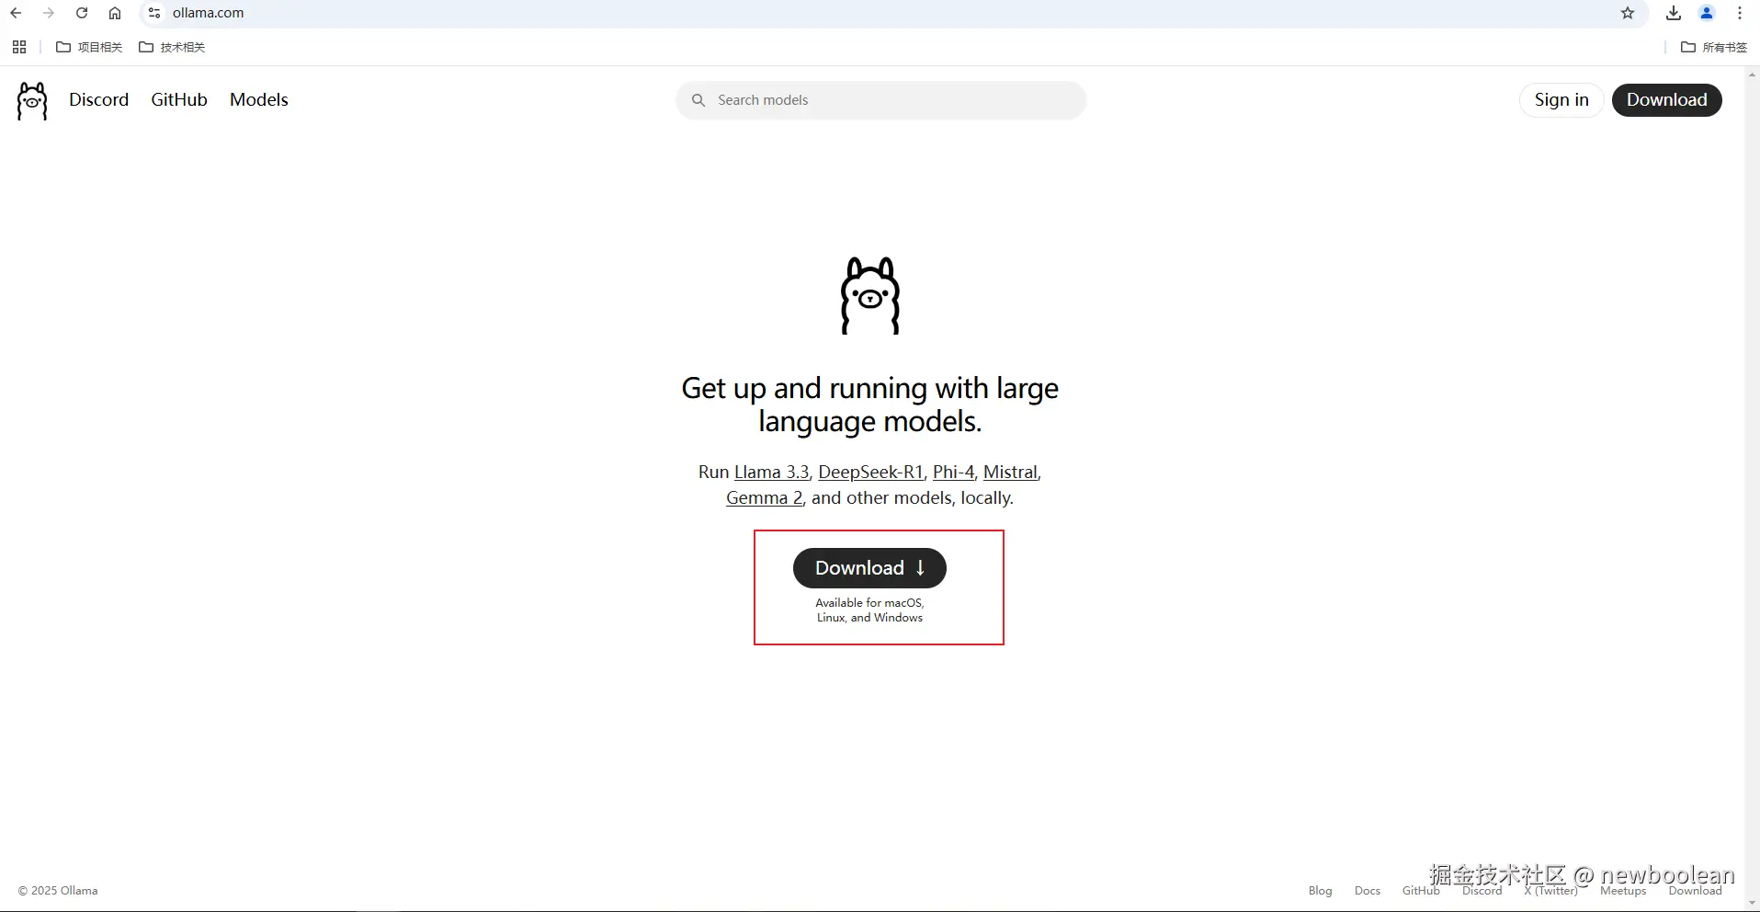The image size is (1760, 912).
Task: Click the © 2025 Ollama footer text
Action: (x=58, y=891)
